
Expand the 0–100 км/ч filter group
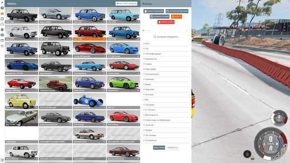click(x=166, y=110)
